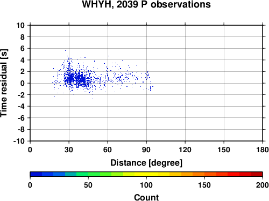
Task: Click the plot title "WHYH, 2039 P observations"
Action: pyautogui.click(x=146, y=4)
